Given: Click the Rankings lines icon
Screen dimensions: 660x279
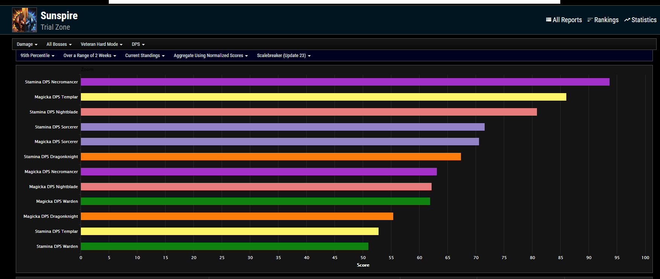Looking at the screenshot, I should pyautogui.click(x=590, y=20).
